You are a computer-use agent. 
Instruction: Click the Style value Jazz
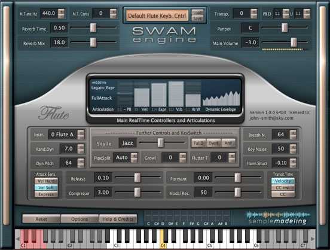point(127,143)
